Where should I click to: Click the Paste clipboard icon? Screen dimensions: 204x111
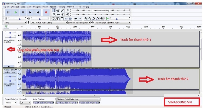coord(62,19)
